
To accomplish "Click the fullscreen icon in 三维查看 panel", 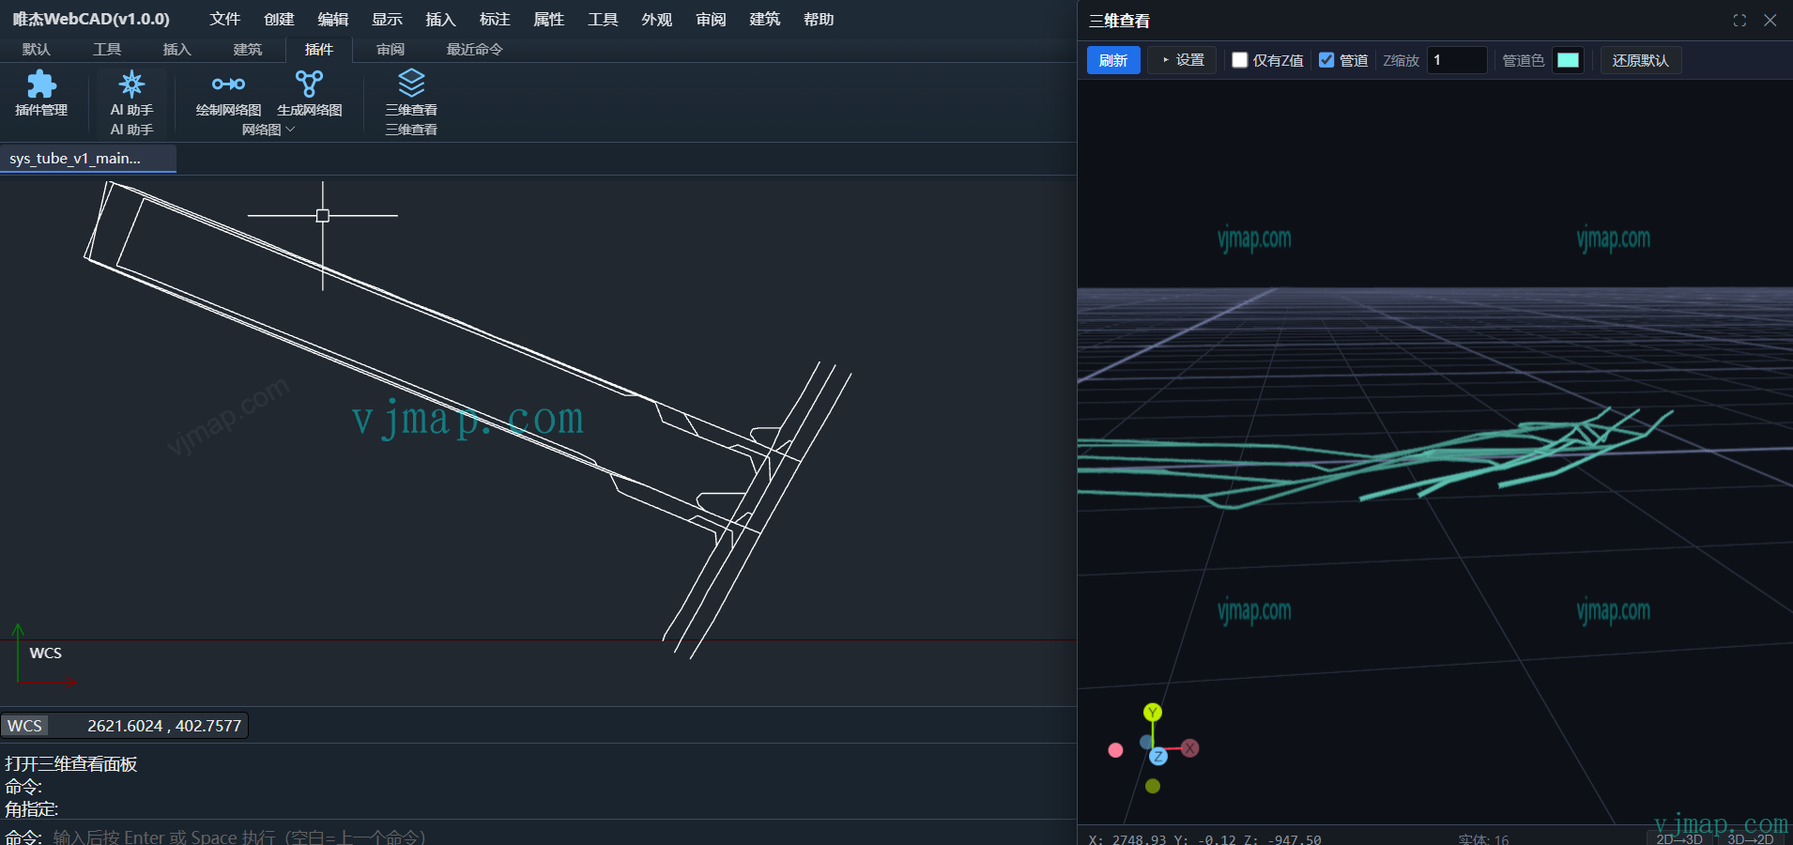I will 1739,21.
